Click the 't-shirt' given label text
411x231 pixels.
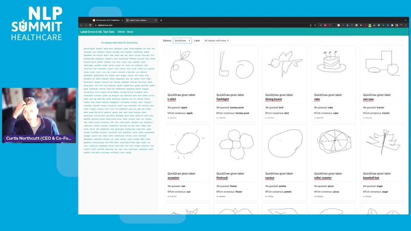tap(172, 99)
